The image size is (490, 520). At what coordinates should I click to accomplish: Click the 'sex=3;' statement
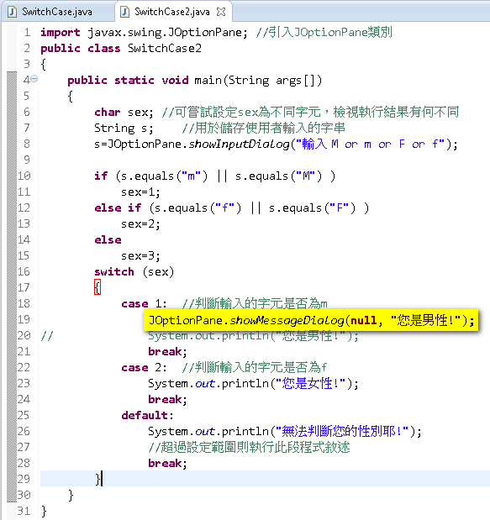click(140, 255)
